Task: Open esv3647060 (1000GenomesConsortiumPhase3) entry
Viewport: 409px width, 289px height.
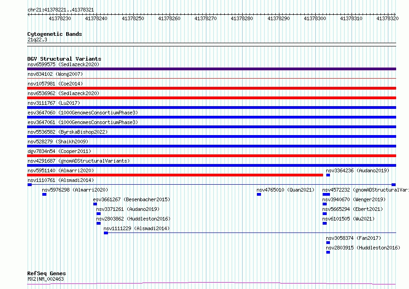Action: [83, 113]
